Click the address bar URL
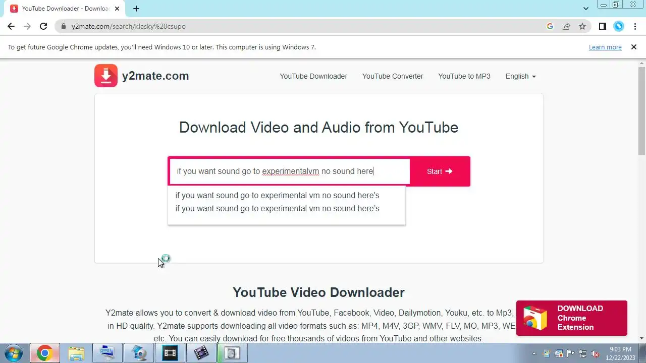Screen dimensions: 646x363 tap(129, 26)
